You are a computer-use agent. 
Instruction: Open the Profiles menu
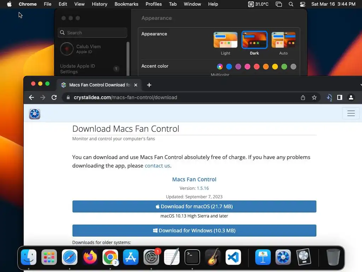click(153, 4)
